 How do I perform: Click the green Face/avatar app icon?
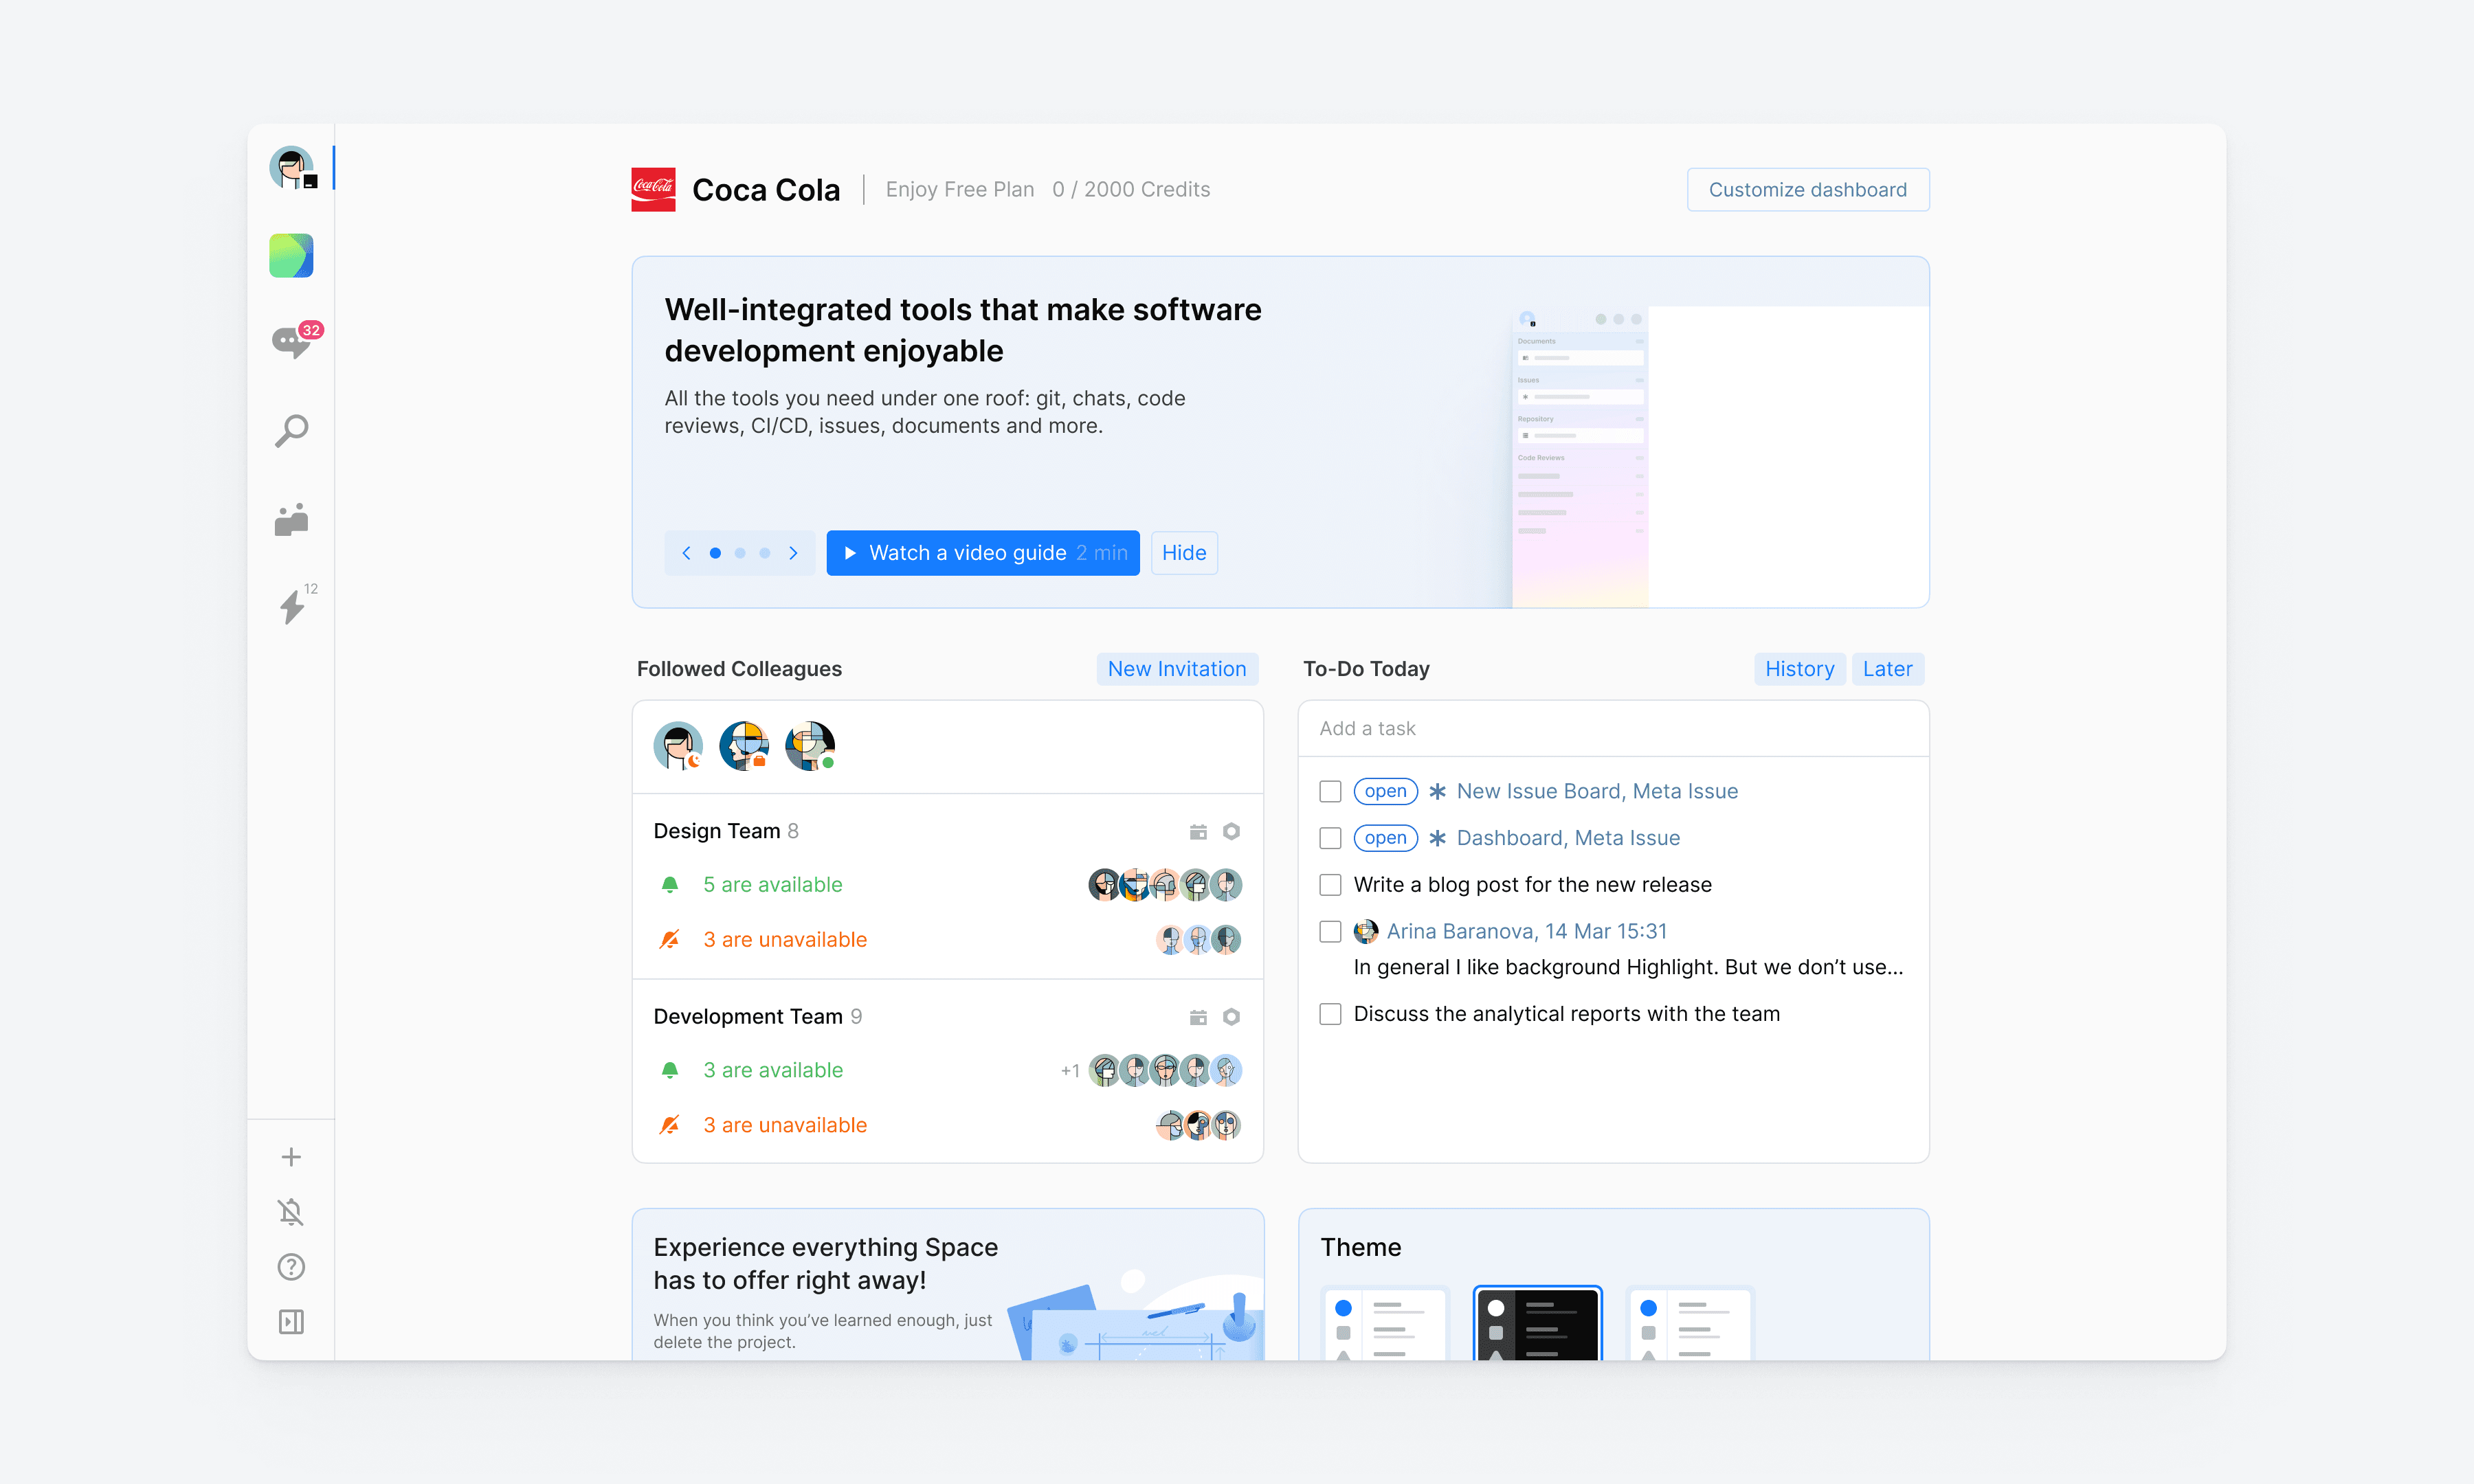pos(291,254)
